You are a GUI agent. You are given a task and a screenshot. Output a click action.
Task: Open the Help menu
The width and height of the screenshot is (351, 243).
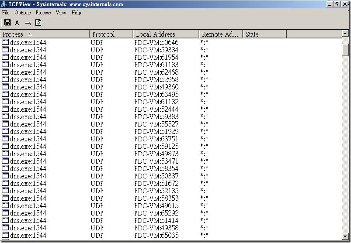point(76,13)
